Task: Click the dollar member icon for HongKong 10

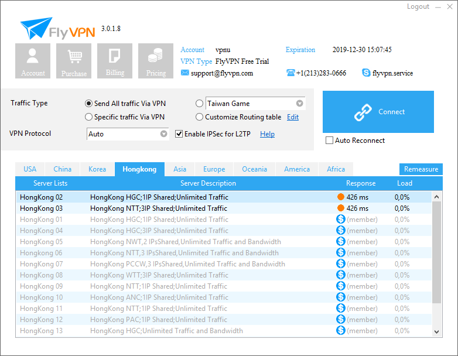Action: tap(341, 297)
